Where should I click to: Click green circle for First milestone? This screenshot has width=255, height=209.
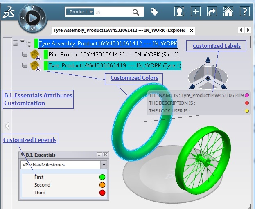click(102, 177)
